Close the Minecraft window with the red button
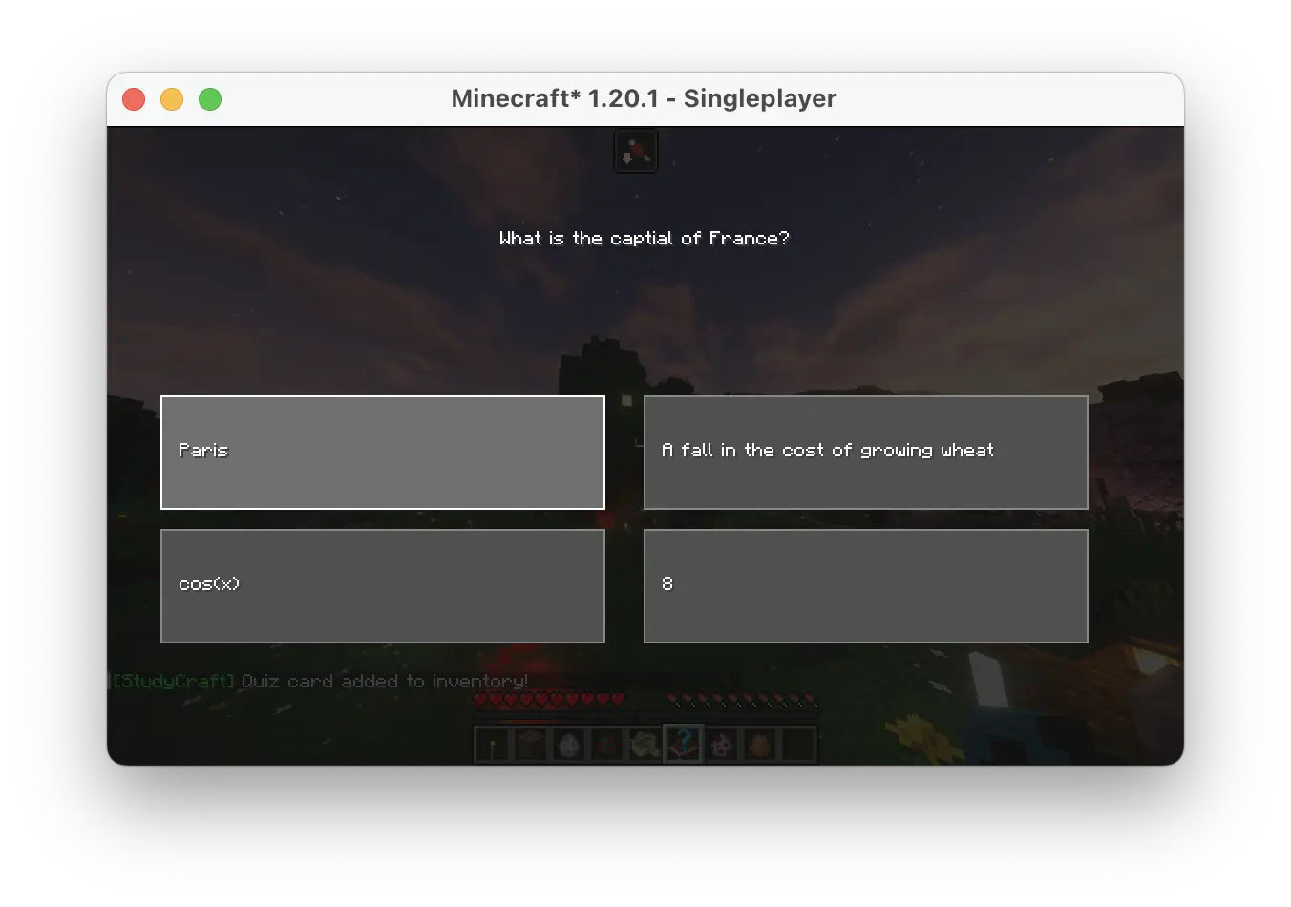 click(134, 99)
